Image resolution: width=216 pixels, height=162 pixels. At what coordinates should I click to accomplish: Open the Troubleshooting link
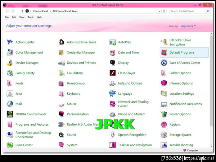coord(181,145)
